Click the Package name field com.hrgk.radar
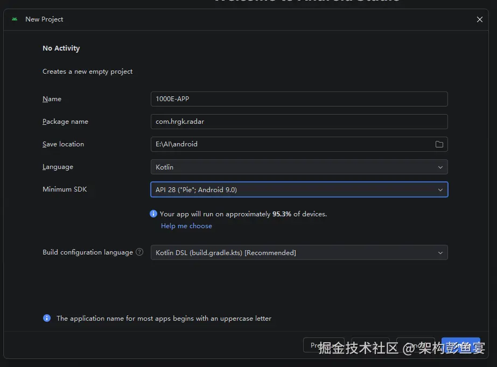 click(299, 122)
